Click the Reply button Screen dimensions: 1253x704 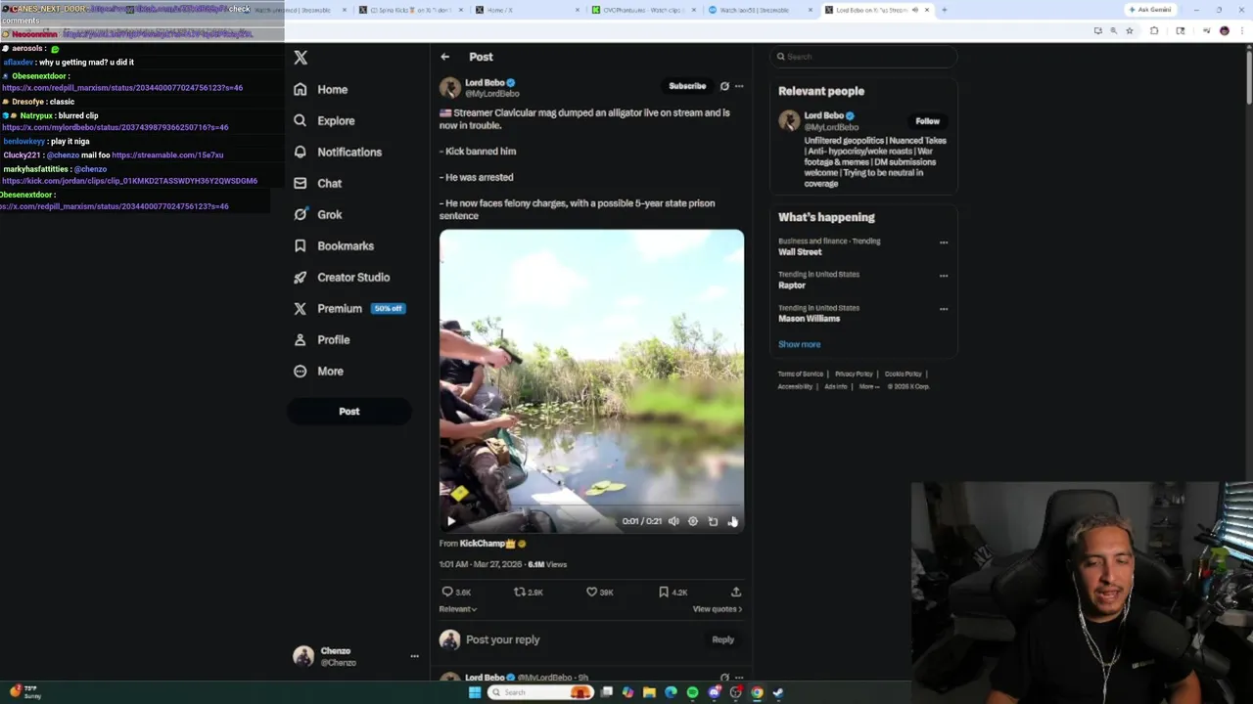pyautogui.click(x=722, y=639)
